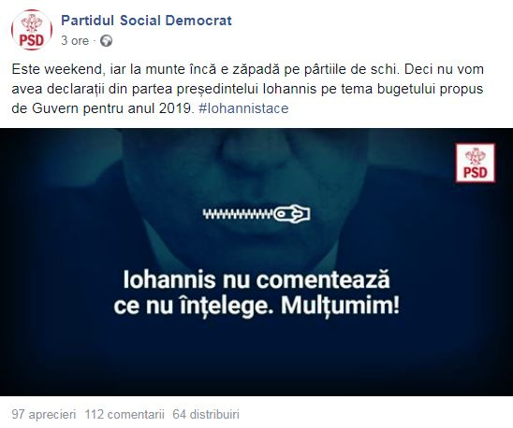
Task: Click the zipper pull tab graphic
Action: [292, 214]
